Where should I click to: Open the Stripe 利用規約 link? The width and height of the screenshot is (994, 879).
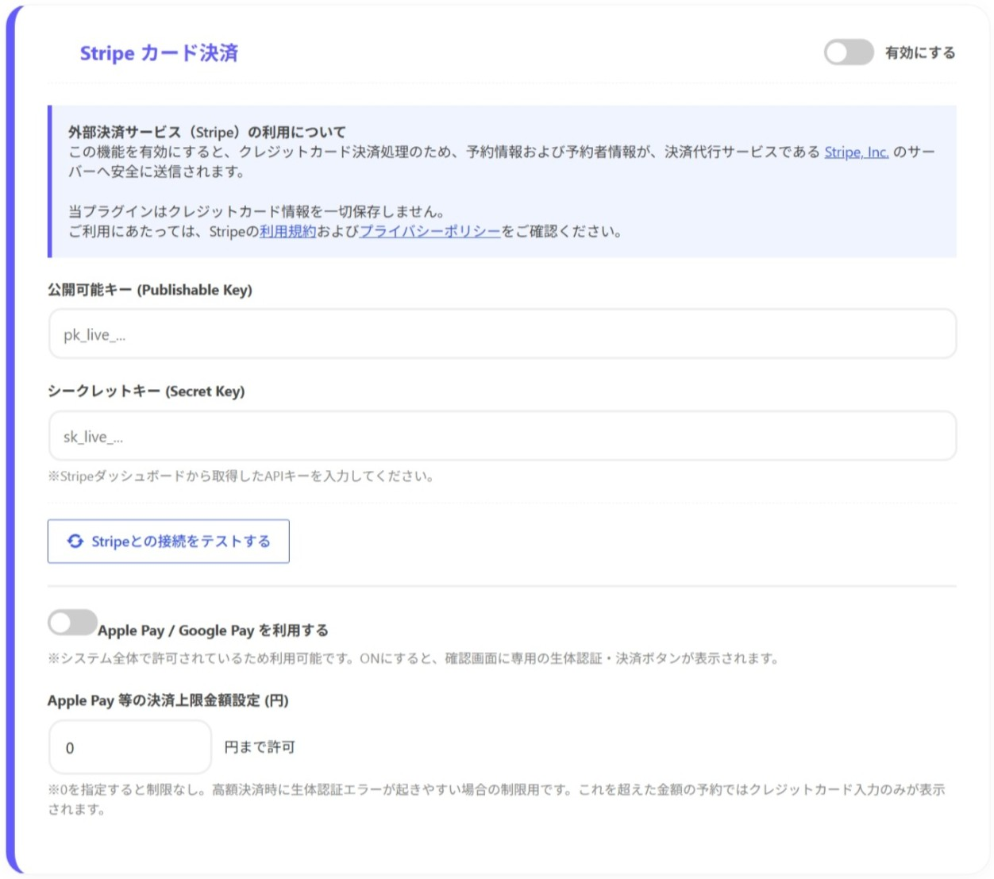[287, 231]
